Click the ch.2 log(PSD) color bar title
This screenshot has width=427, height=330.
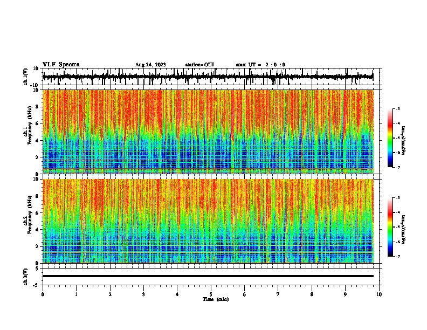[x=403, y=229]
